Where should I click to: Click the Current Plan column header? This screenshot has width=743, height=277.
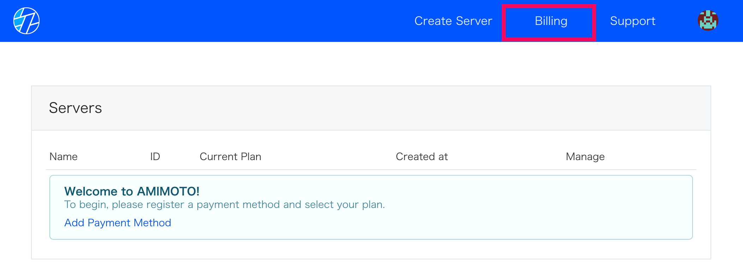pyautogui.click(x=230, y=157)
